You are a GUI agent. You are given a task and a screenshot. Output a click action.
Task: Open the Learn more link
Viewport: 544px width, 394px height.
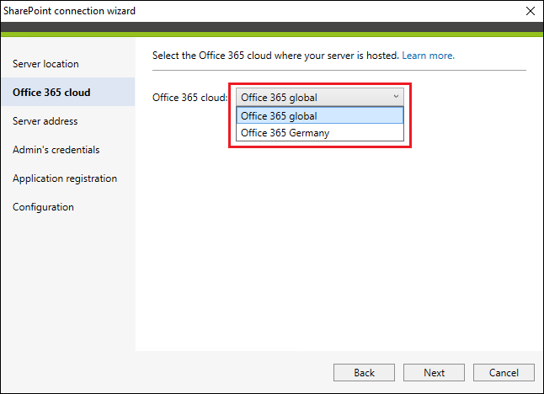pyautogui.click(x=428, y=56)
